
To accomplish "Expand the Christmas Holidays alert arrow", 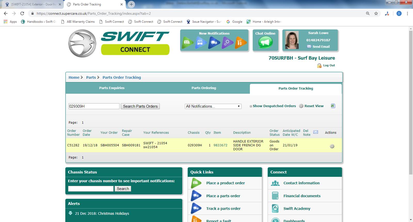I will click(70, 213).
